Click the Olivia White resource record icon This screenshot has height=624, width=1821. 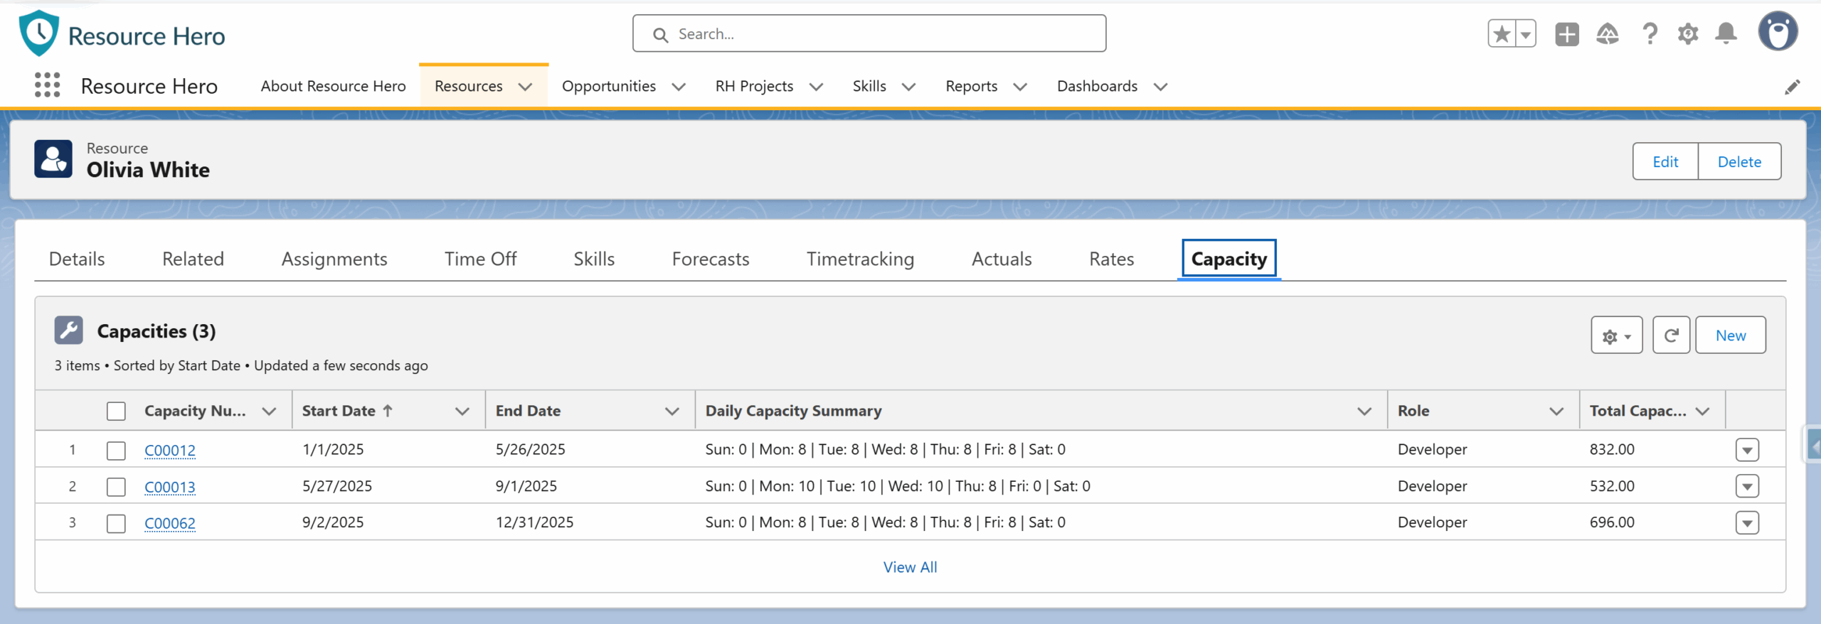[x=53, y=158]
